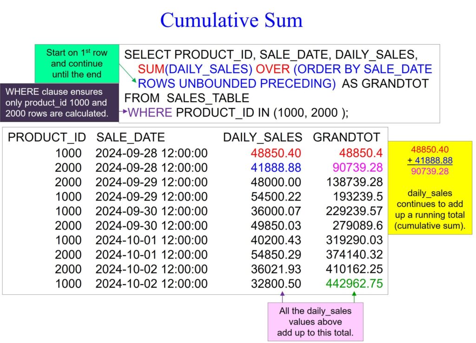Click the green diagonal arrow pointing to ROWS
476x343 pixels.
[x=127, y=74]
